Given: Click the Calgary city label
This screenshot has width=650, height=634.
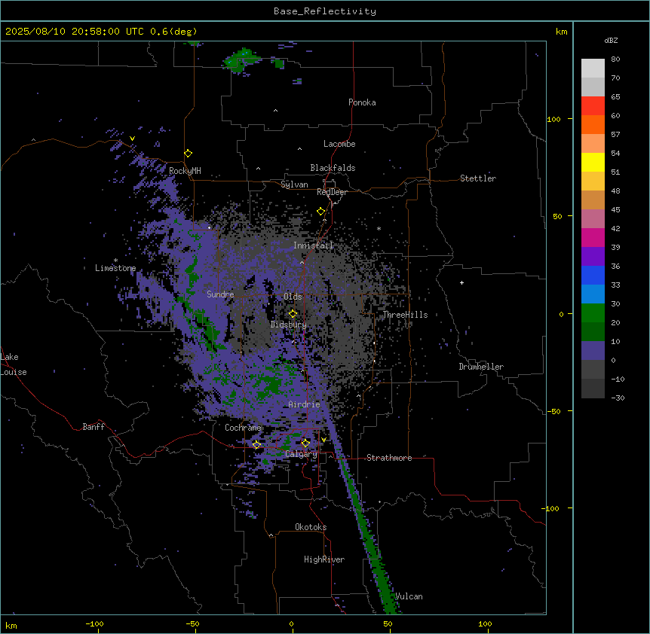Looking at the screenshot, I should coord(301,454).
